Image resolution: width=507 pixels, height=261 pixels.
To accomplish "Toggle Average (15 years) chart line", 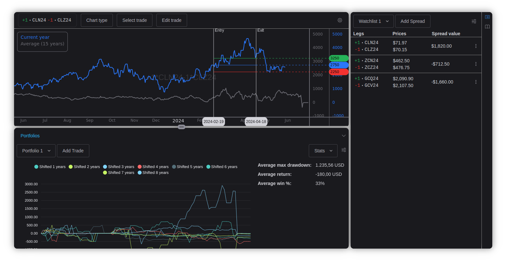I will coord(42,44).
